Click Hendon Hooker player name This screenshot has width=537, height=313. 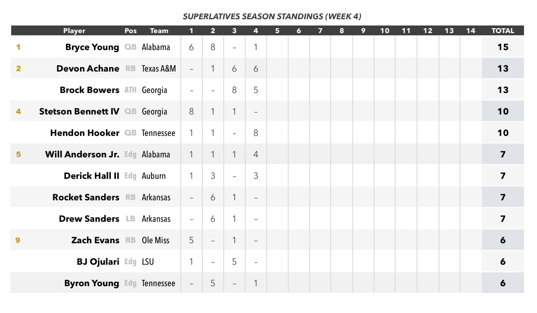(85, 133)
